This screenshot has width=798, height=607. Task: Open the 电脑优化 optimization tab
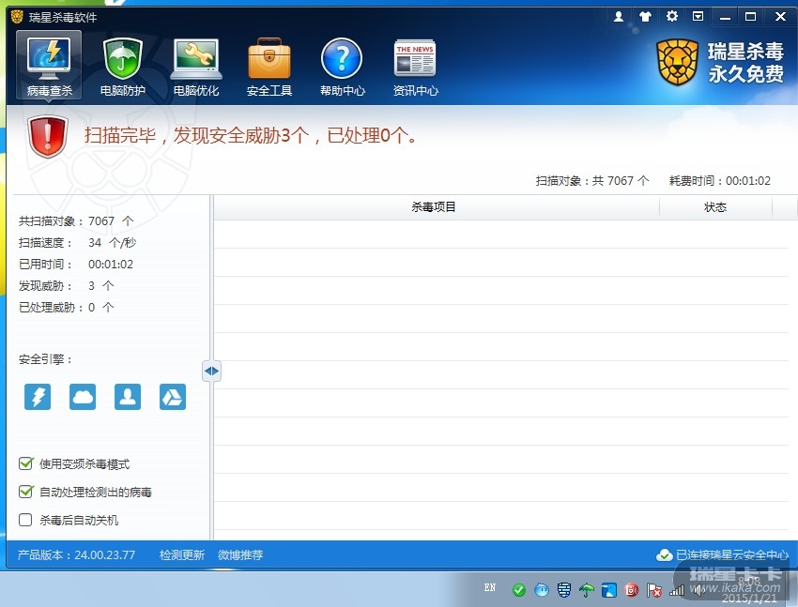tap(196, 67)
